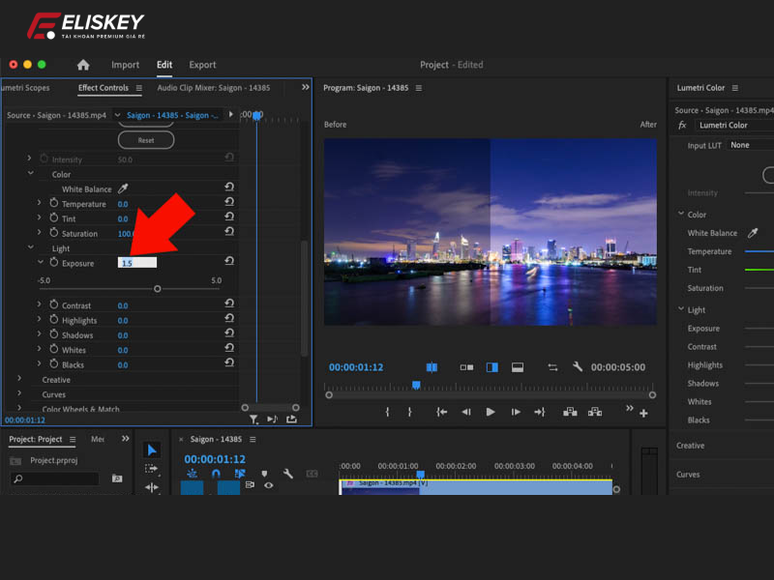The height and width of the screenshot is (580, 774).
Task: Click the wrench settings icon in Program monitor
Action: [577, 367]
